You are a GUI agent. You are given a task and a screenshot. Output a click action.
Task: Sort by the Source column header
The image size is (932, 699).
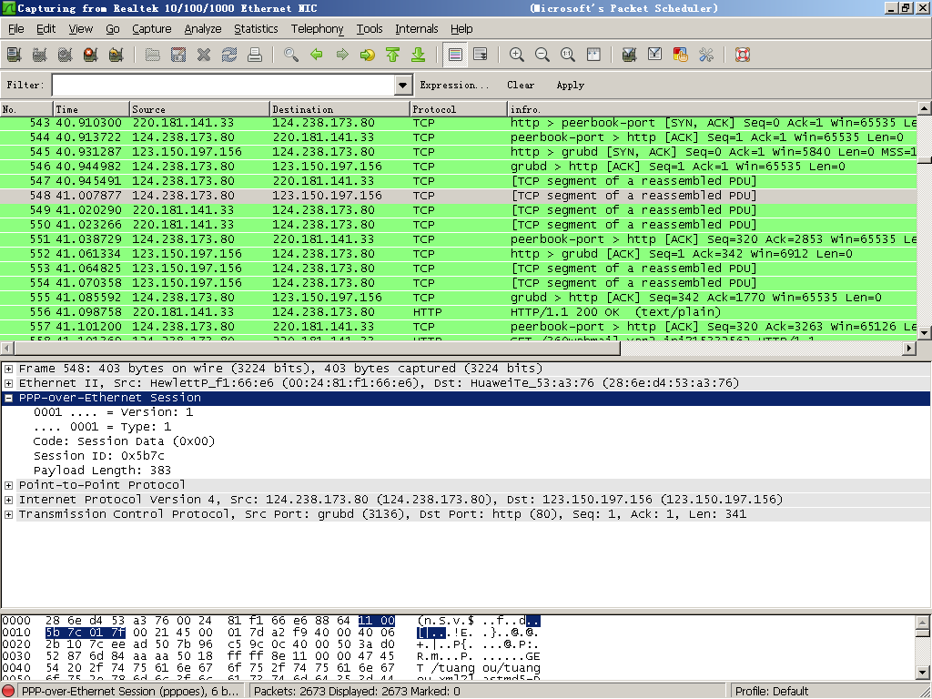pos(199,109)
